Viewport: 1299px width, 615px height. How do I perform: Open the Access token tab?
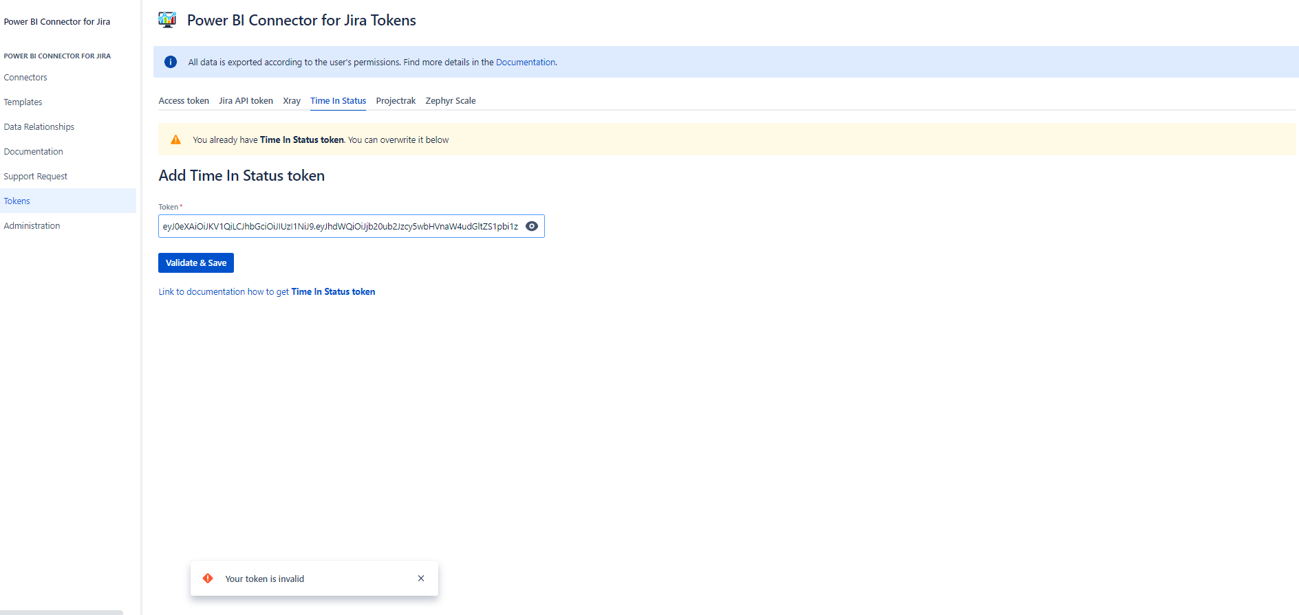click(184, 100)
